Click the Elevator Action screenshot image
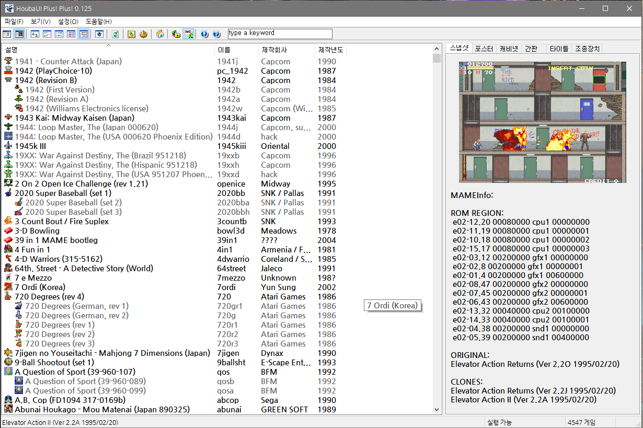 [x=543, y=123]
